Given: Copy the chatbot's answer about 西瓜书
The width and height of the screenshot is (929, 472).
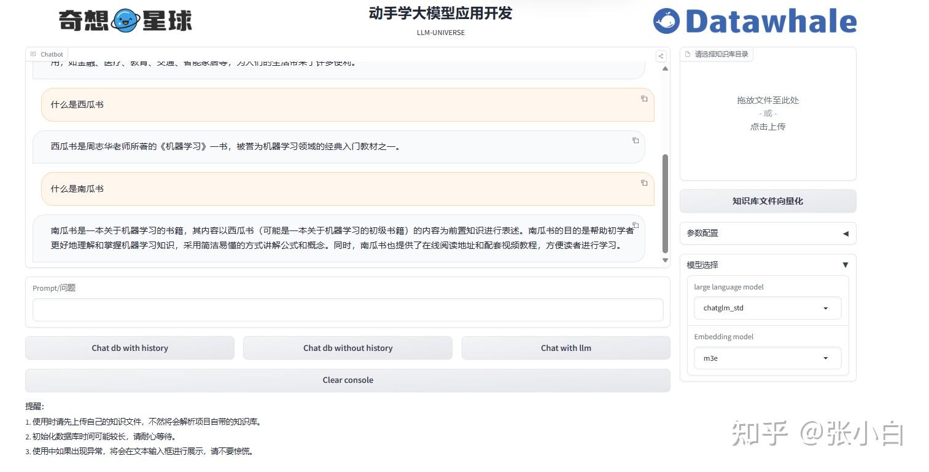Looking at the screenshot, I should tap(636, 140).
